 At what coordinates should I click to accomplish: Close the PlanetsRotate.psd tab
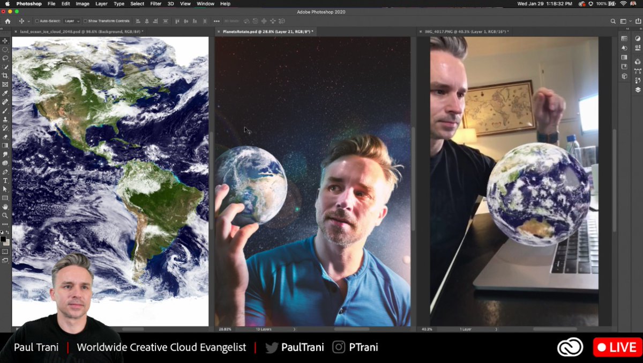[219, 32]
